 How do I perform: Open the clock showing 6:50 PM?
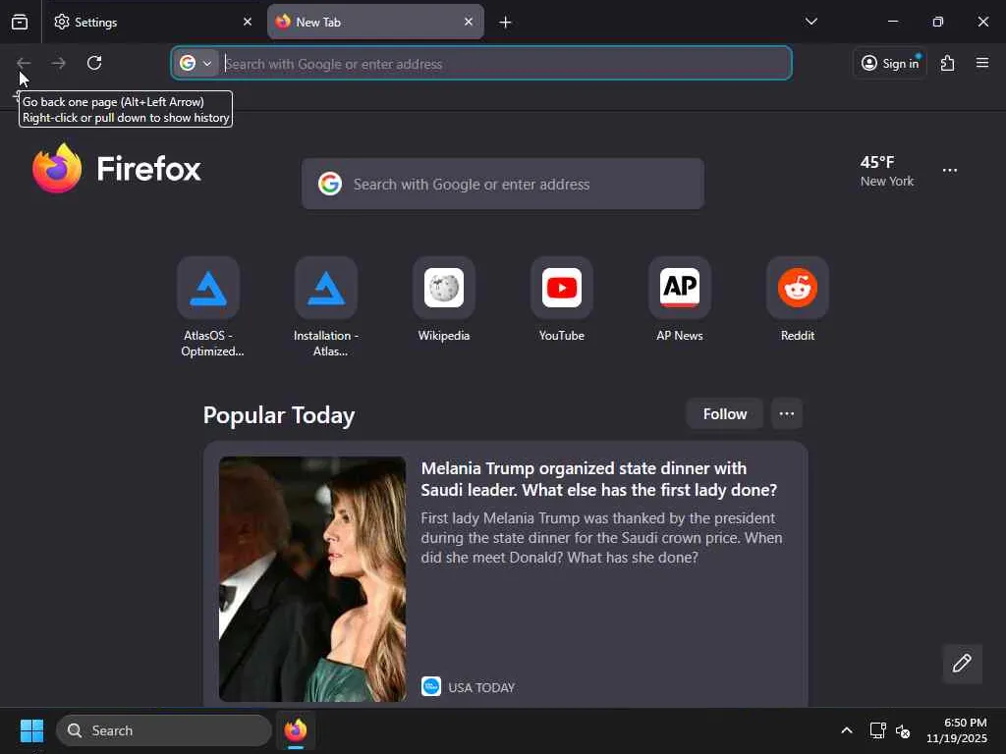(x=957, y=730)
